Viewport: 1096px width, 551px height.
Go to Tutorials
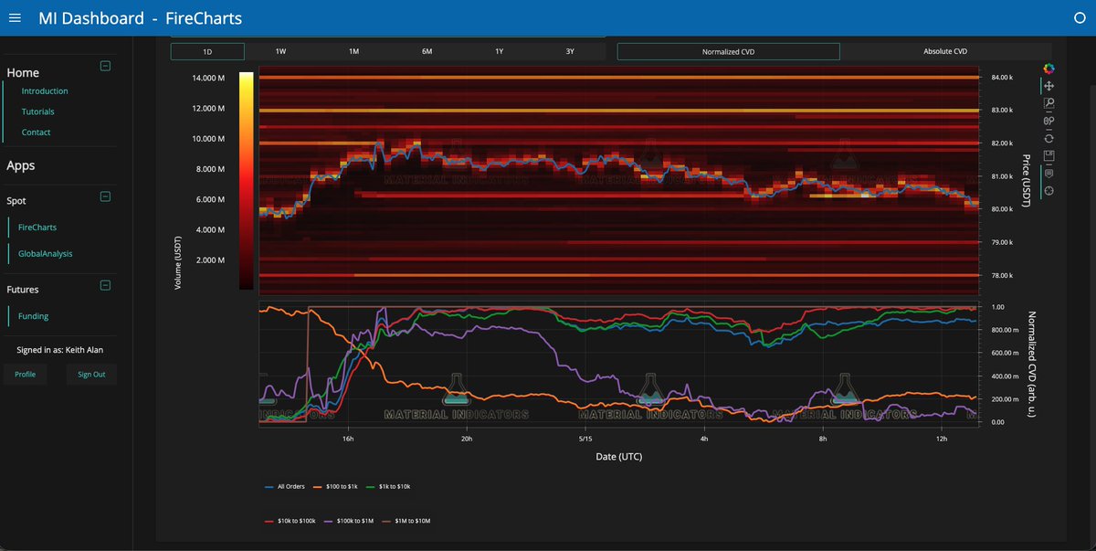tap(38, 111)
